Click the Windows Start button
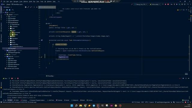192x108 pixels. 72,106
